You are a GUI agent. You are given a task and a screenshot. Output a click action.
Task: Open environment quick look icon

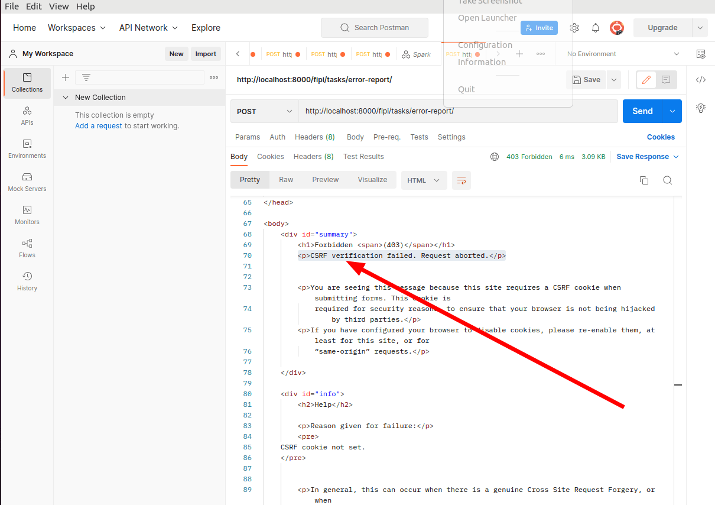(x=701, y=54)
